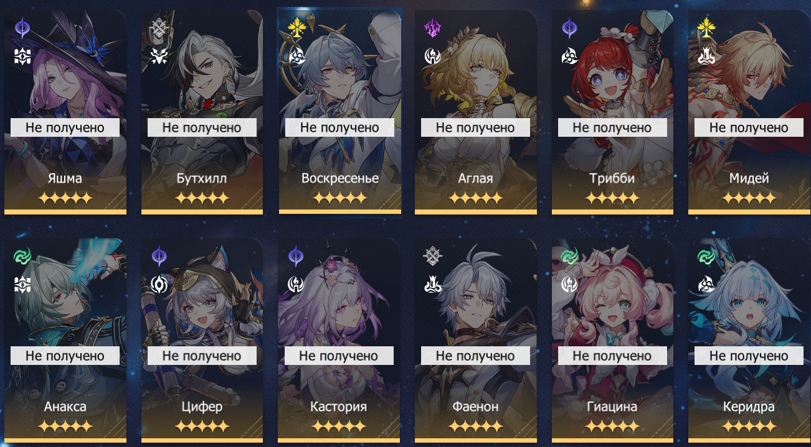Viewport: 811px width, 447px height.
Task: Click the Воскресенье name label
Action: point(339,178)
